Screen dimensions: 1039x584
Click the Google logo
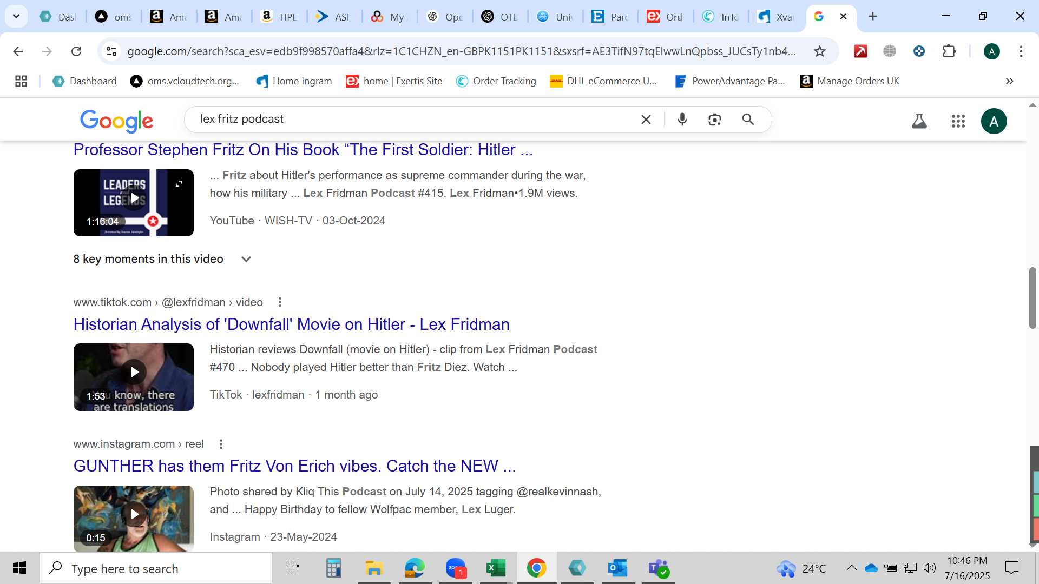pos(116,121)
